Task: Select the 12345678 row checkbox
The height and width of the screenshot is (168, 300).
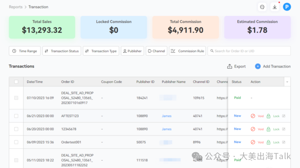Action: click(x=16, y=129)
